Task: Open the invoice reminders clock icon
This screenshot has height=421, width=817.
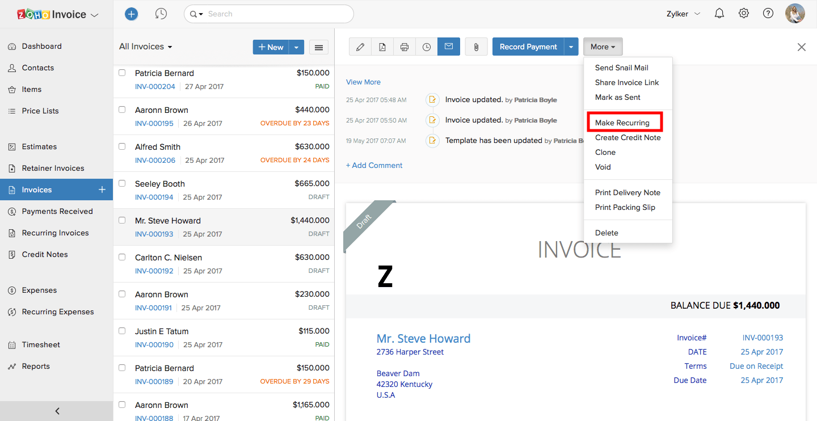Action: pos(426,47)
